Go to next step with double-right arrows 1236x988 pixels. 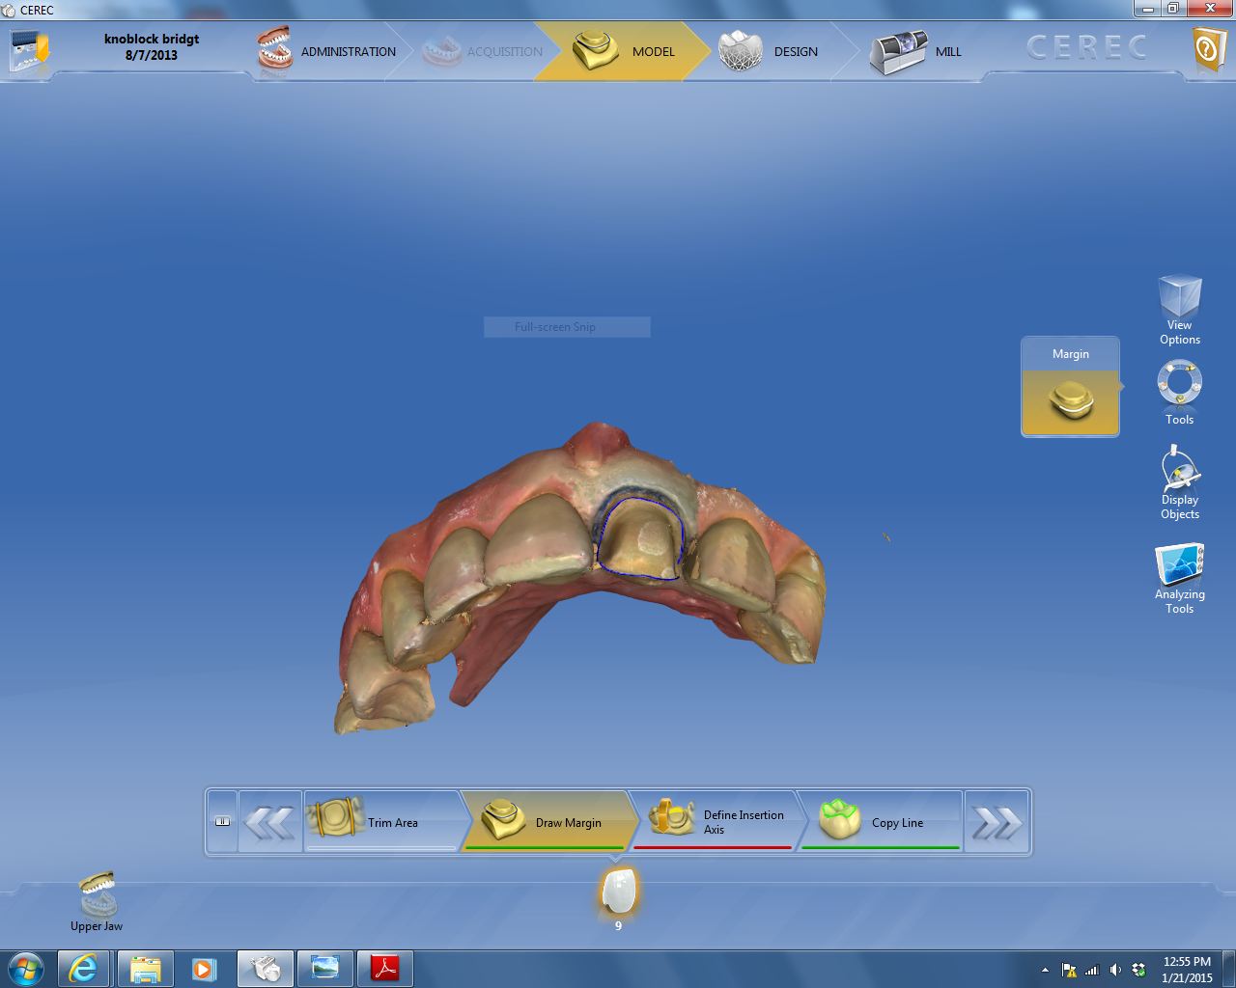pos(997,822)
